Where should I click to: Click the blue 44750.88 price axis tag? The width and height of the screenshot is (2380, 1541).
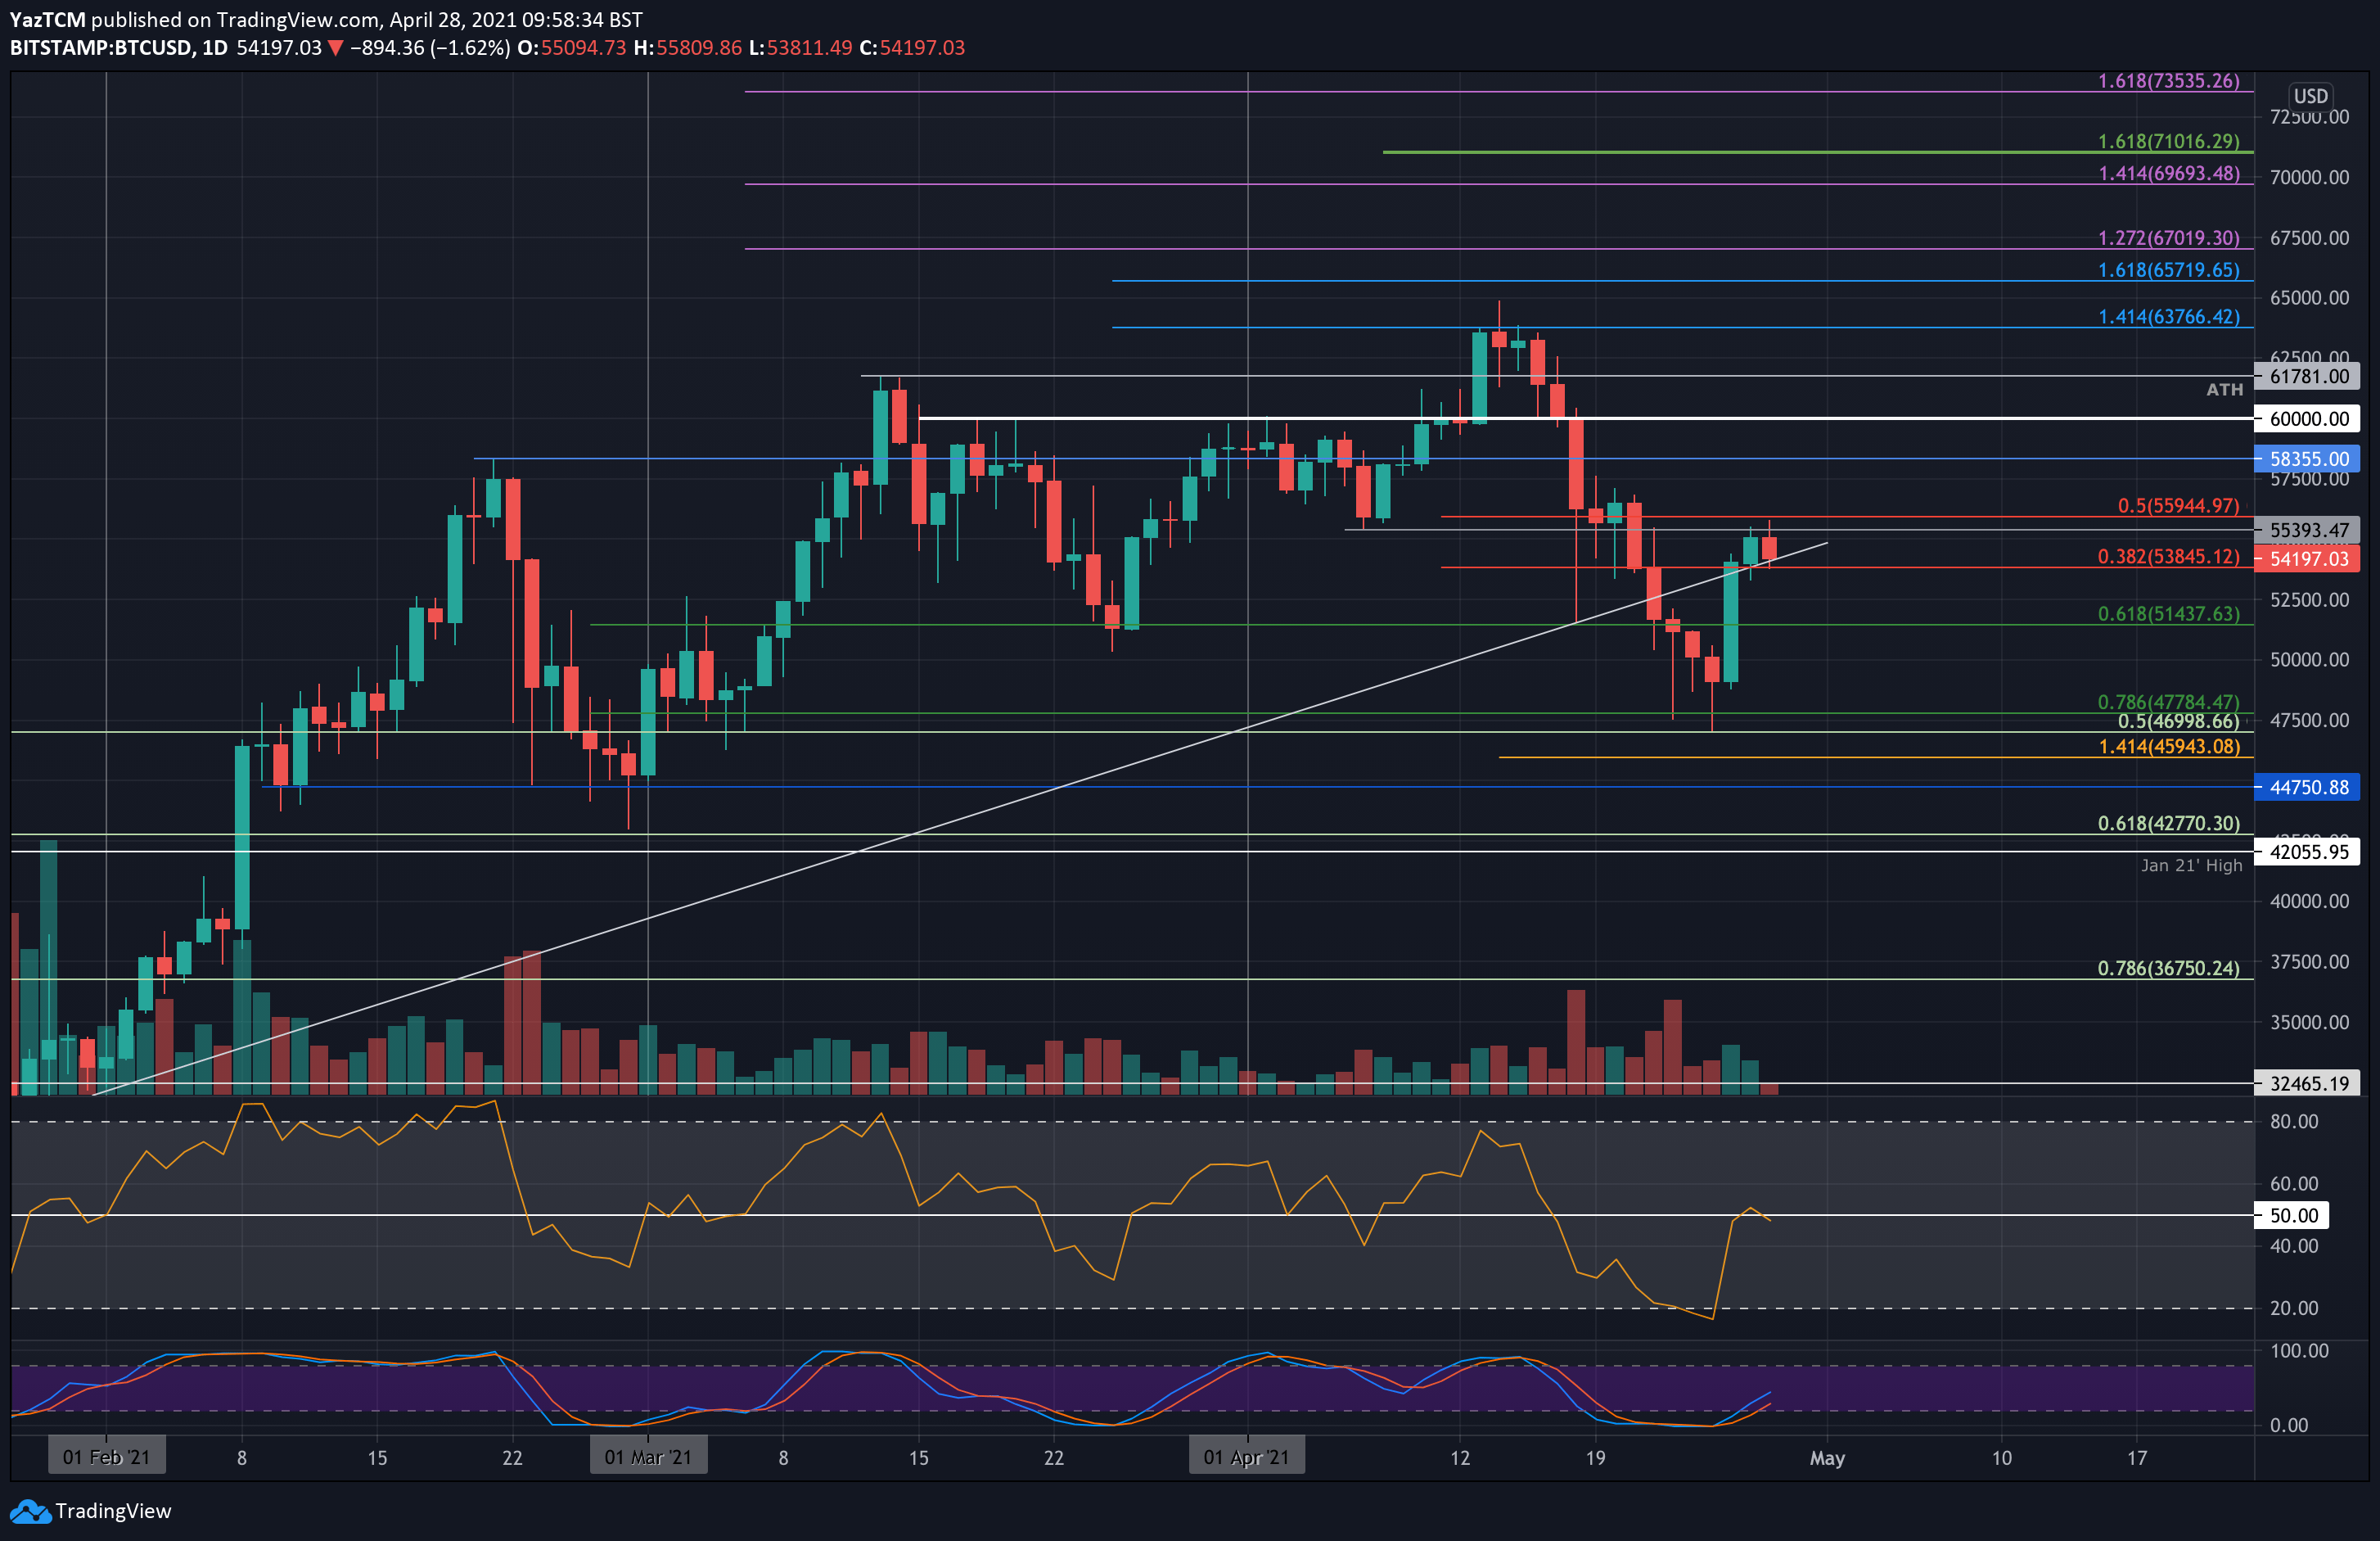(2307, 788)
